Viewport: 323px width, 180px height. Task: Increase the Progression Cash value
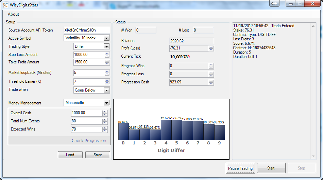click(211, 81)
